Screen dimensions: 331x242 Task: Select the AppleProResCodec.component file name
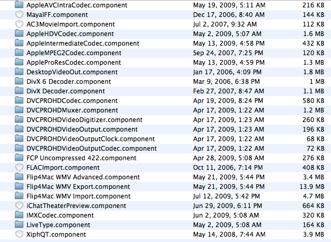pyautogui.click(x=74, y=63)
